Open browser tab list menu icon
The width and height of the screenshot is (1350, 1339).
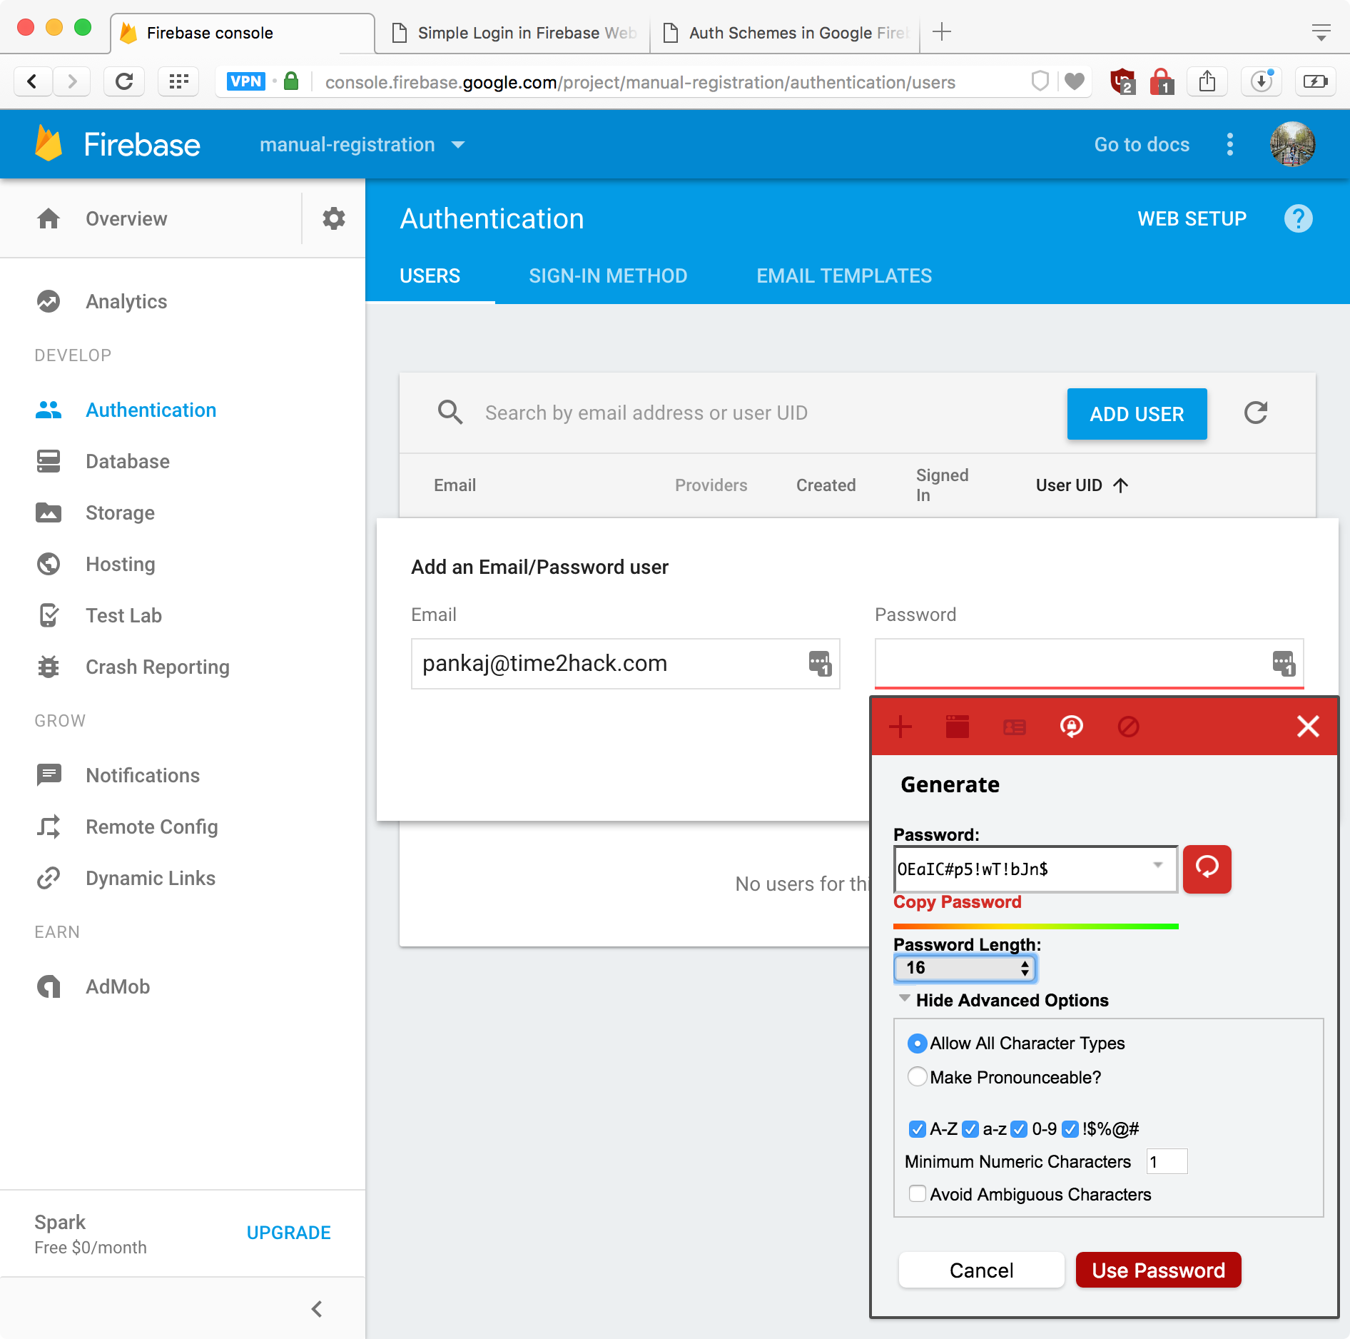[1321, 32]
